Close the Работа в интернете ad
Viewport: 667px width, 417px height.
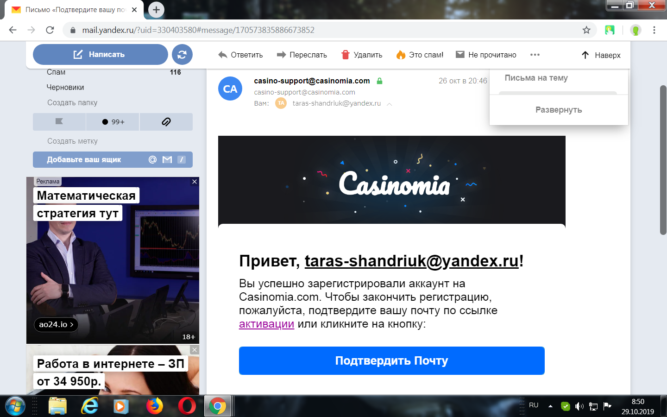click(195, 350)
